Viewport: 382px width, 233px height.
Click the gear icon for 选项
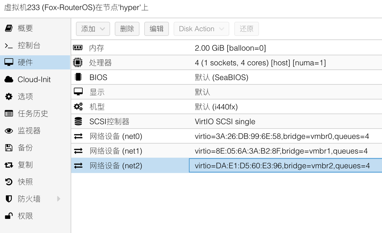[9, 96]
